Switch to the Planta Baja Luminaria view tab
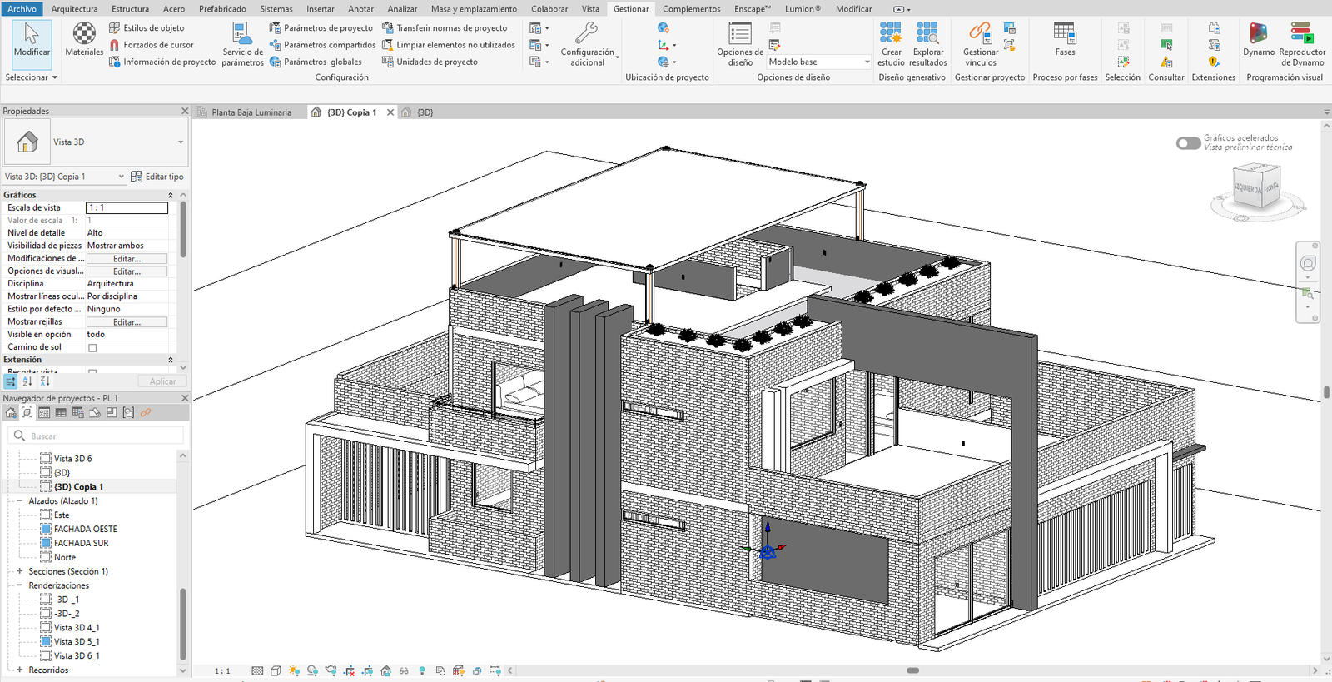1332x682 pixels. [251, 112]
